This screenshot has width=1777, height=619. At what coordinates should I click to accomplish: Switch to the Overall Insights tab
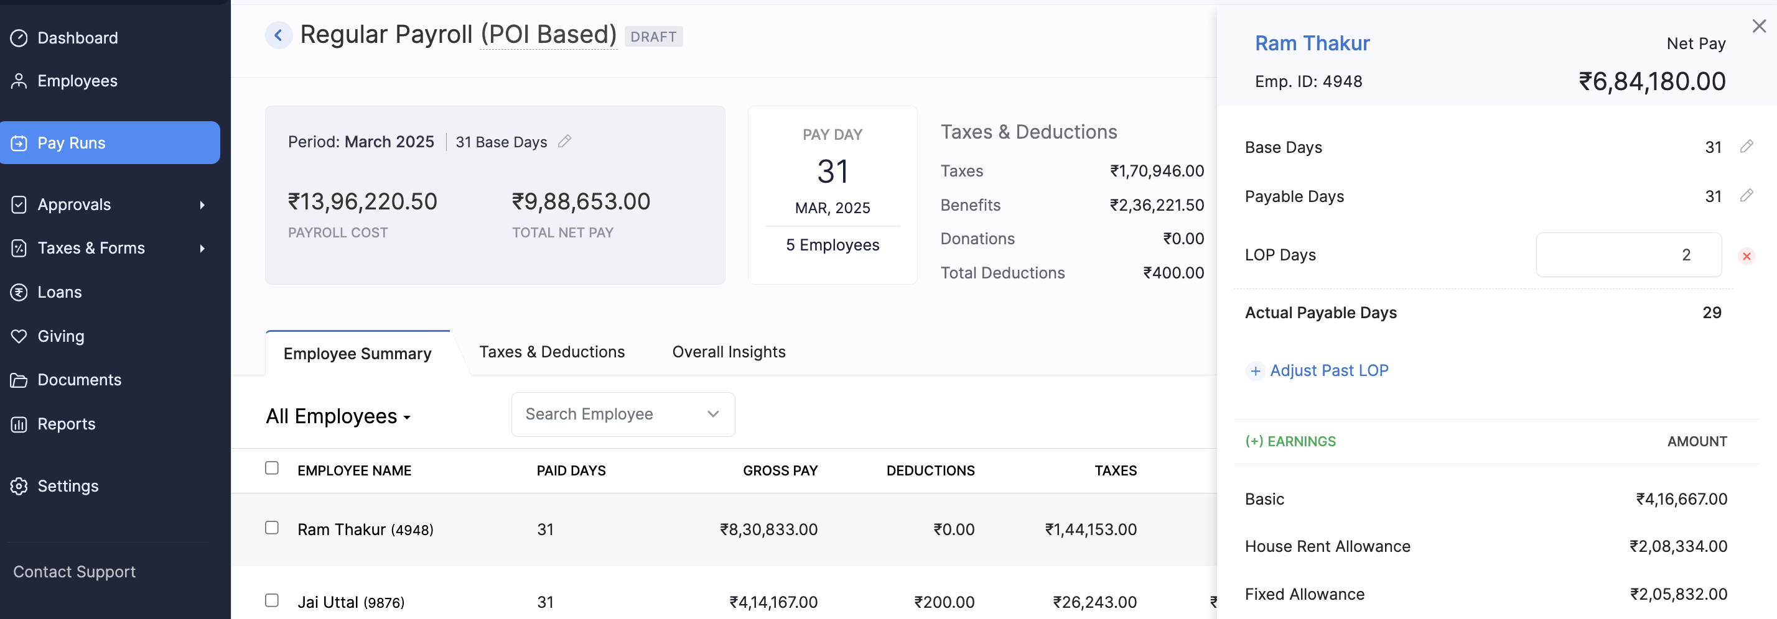(729, 352)
